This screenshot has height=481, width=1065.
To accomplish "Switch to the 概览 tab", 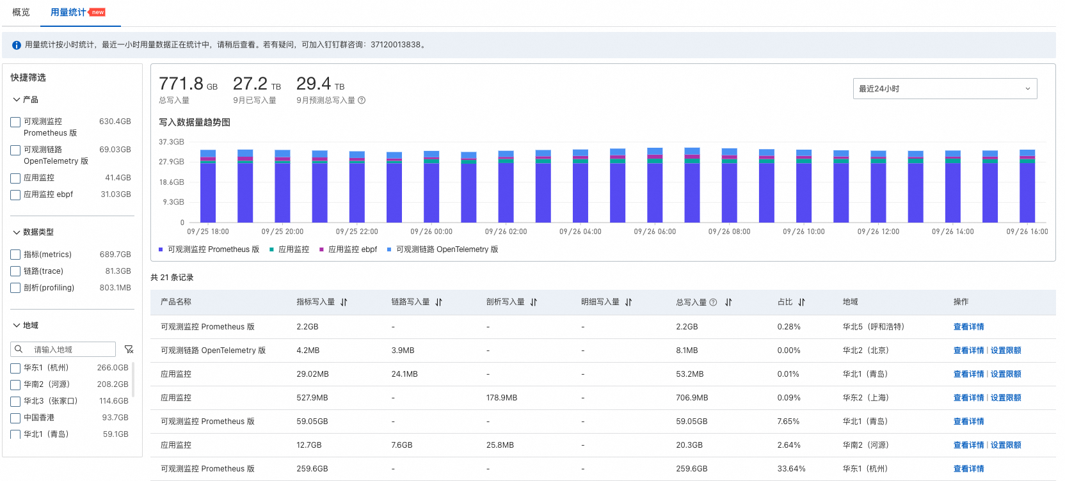I will point(21,12).
